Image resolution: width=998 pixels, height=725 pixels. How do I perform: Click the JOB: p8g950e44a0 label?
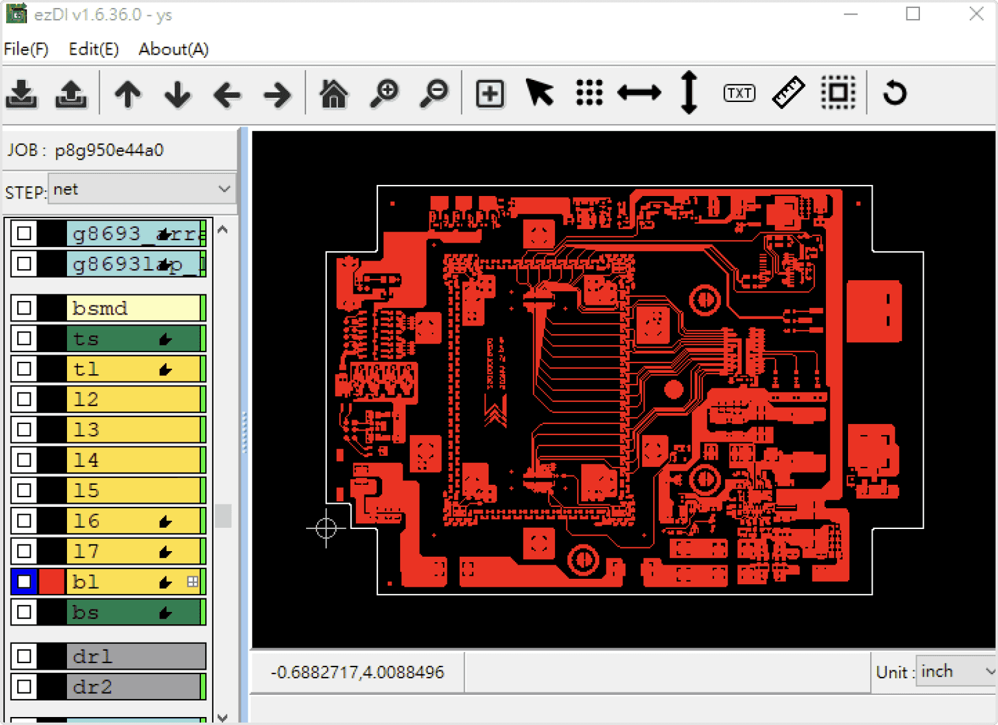[86, 150]
